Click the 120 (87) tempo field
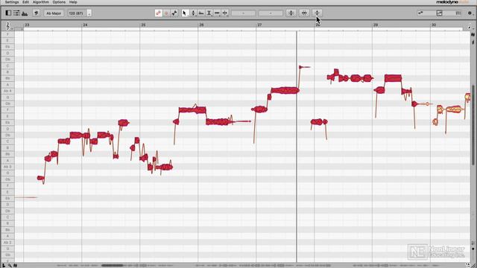477x268 pixels. 77,13
